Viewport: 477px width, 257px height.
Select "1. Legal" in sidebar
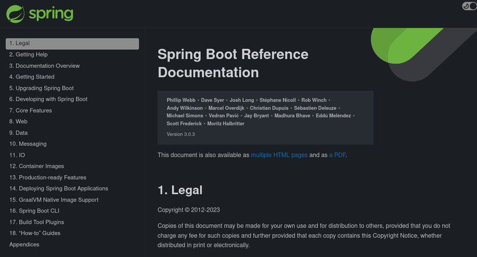click(19, 44)
